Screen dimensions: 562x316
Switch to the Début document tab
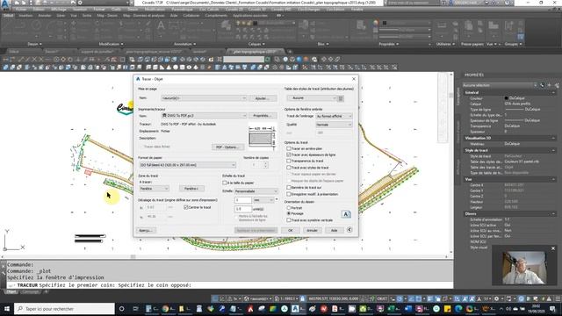[14, 52]
